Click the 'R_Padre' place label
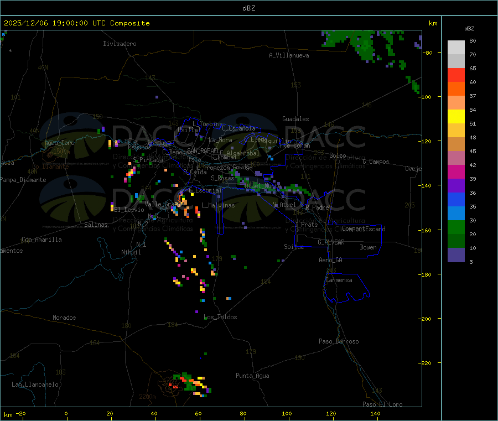The height and width of the screenshot is (421, 498). tap(317, 207)
